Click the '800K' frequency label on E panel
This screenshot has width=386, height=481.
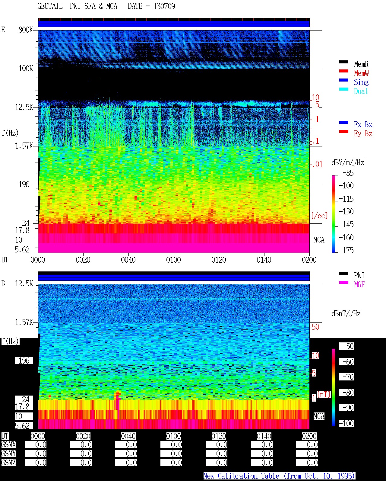[x=26, y=30]
